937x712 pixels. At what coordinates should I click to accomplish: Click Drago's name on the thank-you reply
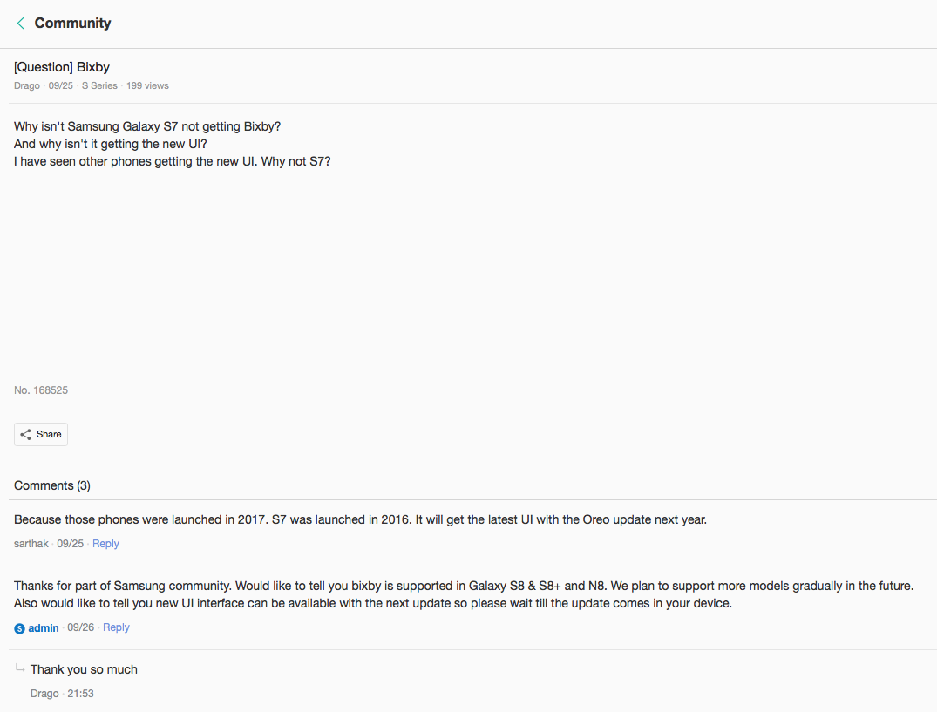tap(44, 694)
